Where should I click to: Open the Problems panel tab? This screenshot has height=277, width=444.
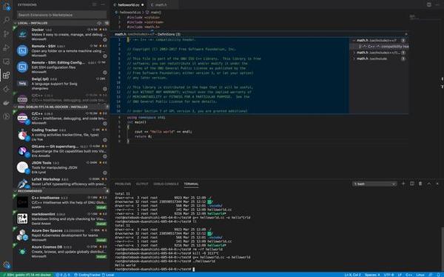123,184
